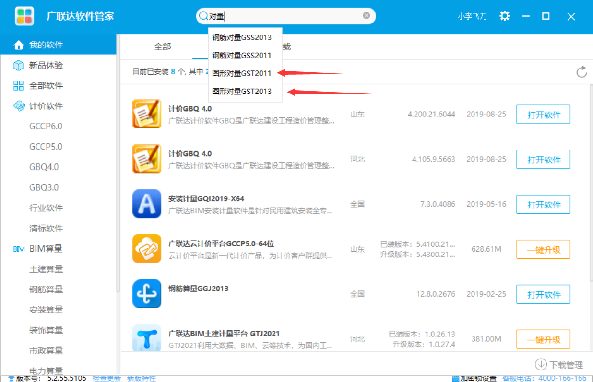
Task: Open 钢筋算量GGJ2013 with 打开软件
Action: (x=543, y=294)
